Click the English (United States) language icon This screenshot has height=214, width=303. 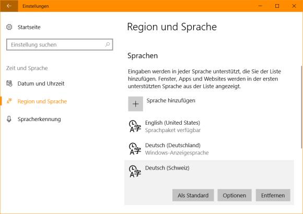[135, 126]
